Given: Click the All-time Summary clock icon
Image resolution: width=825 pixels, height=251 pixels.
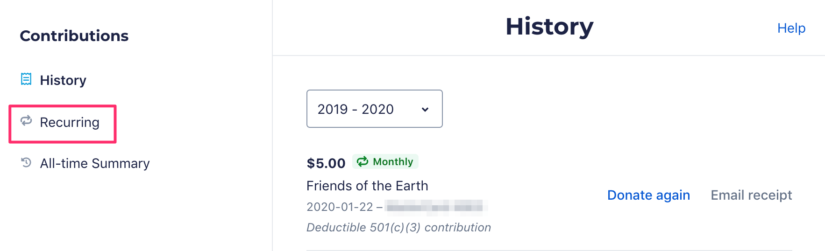Looking at the screenshot, I should (x=26, y=162).
